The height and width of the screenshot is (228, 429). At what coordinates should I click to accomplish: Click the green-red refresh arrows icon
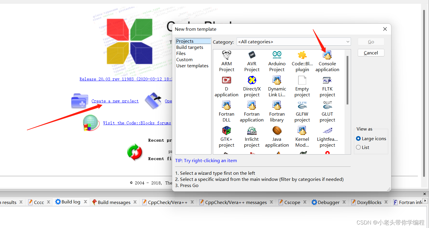pyautogui.click(x=135, y=152)
